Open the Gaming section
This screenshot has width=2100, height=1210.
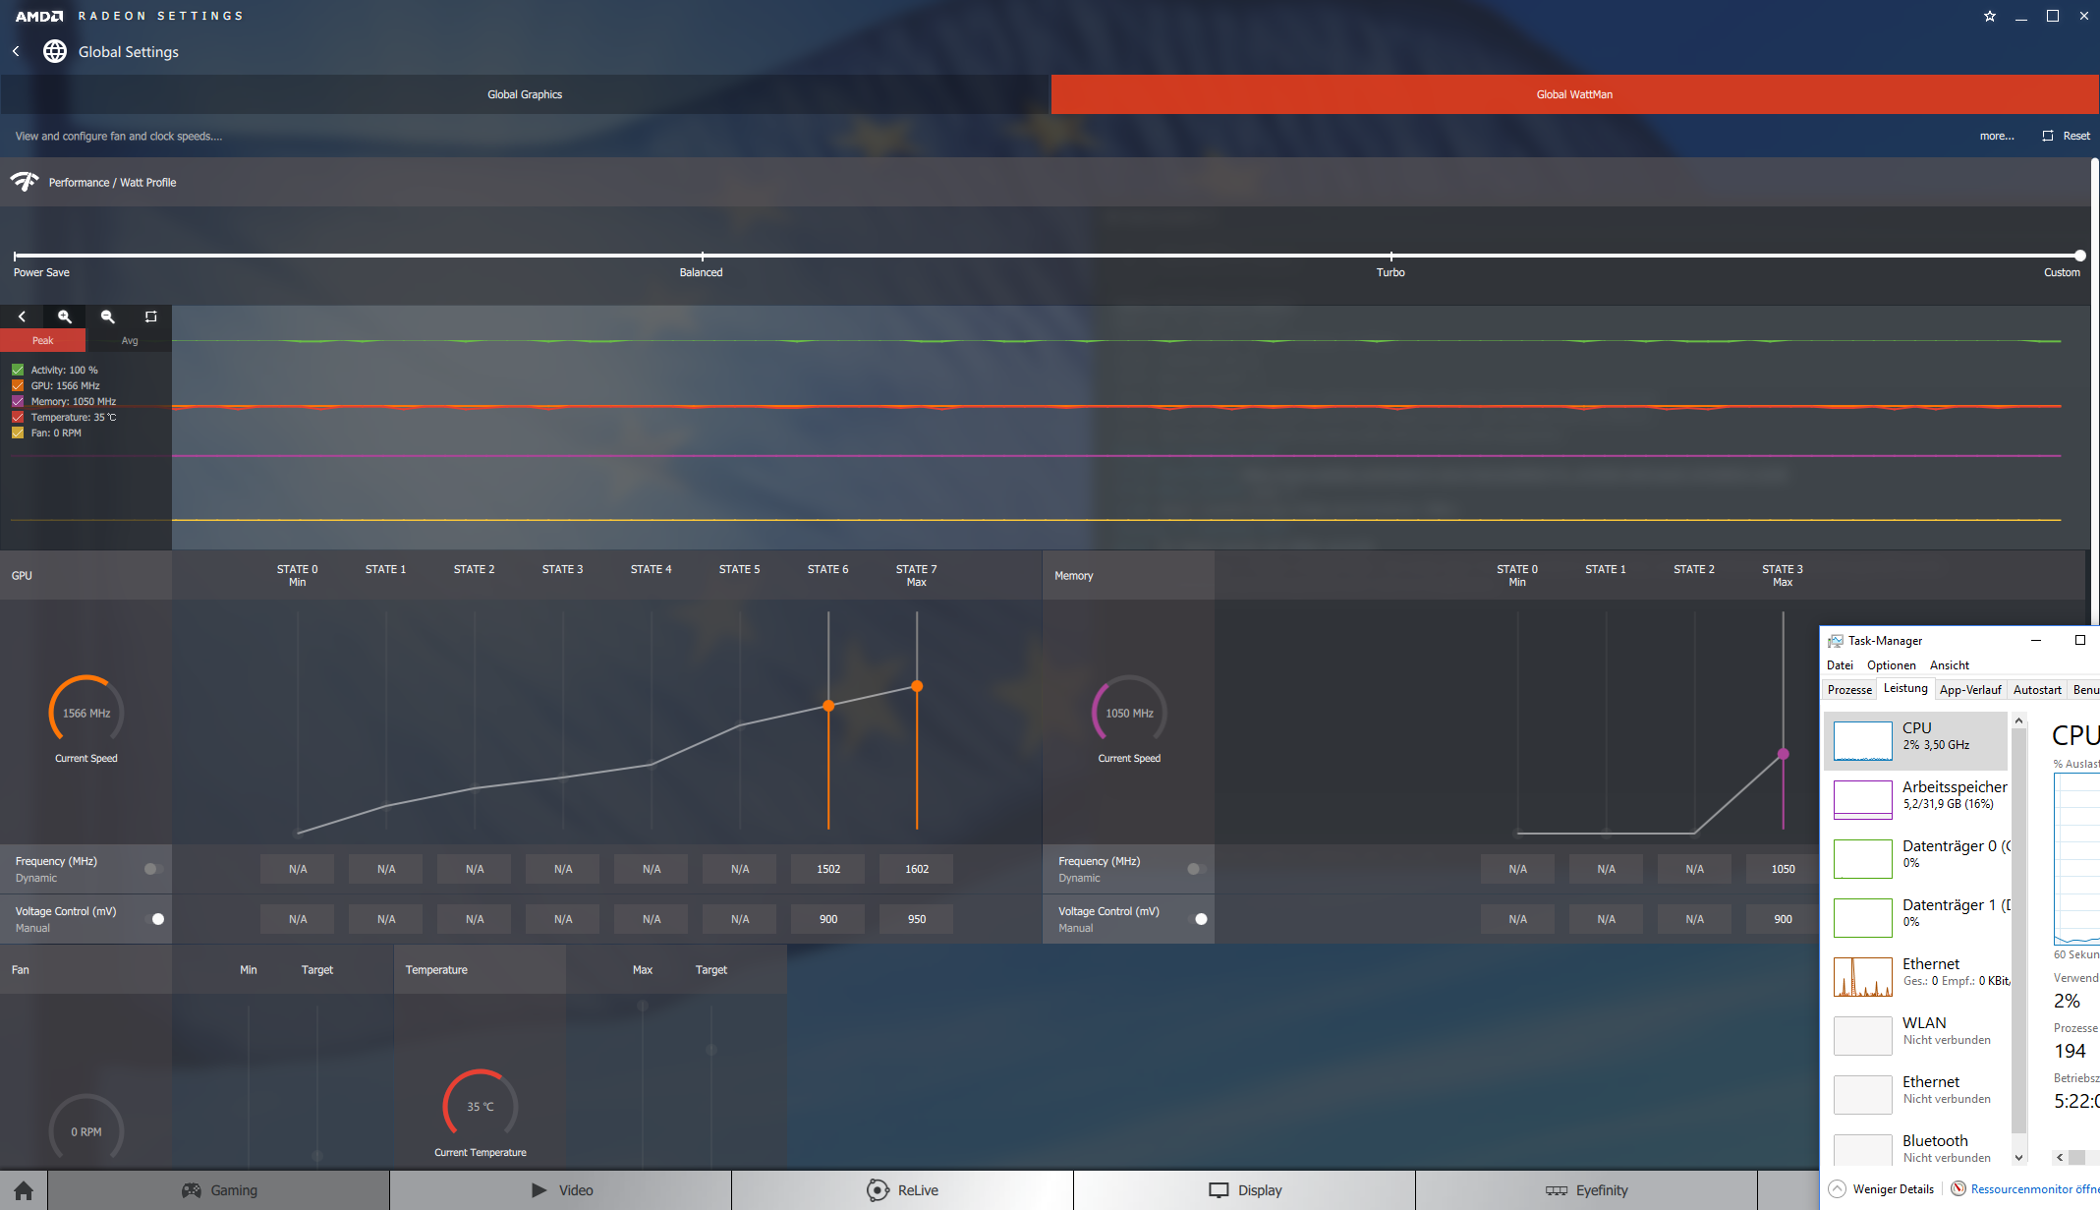point(219,1190)
